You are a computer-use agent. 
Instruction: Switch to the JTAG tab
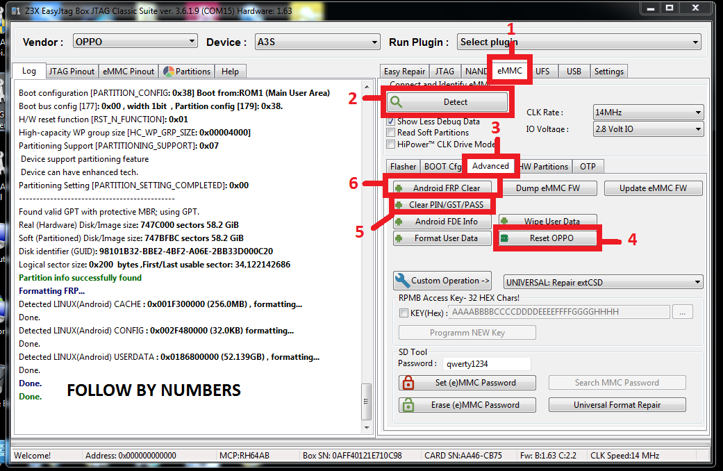(x=444, y=72)
